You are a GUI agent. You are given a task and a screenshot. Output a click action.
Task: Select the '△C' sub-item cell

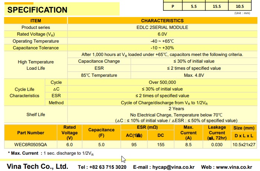pos(56,89)
